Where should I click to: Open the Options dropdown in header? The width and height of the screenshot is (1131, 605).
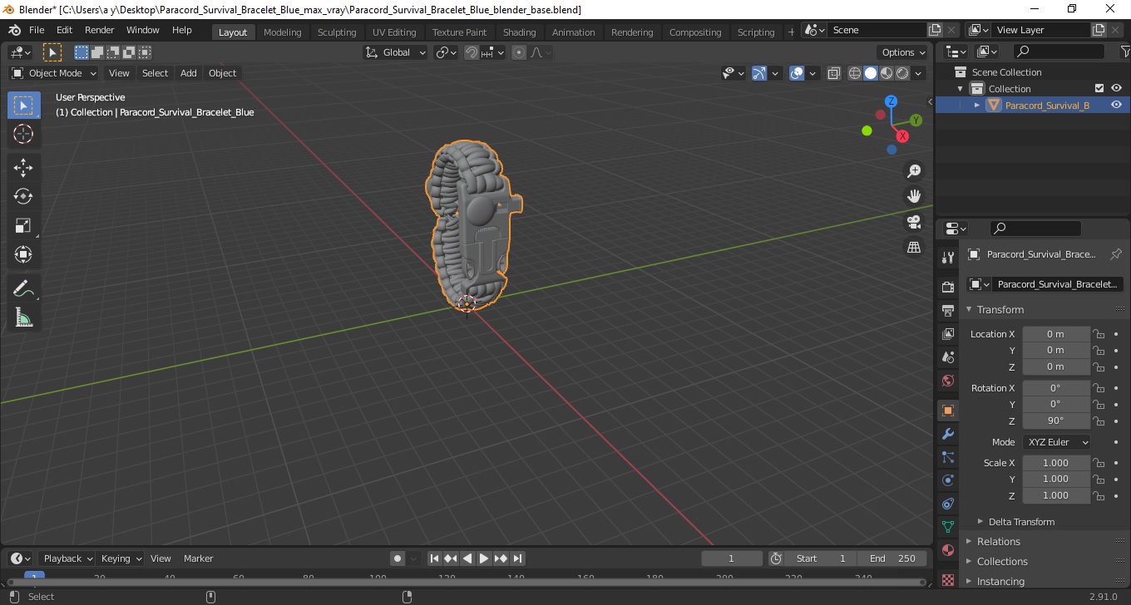pos(904,52)
